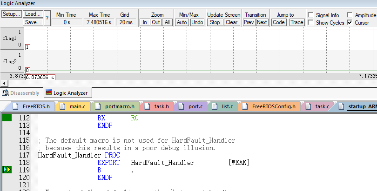Jump to Trace
The height and width of the screenshot is (191, 377).
(x=296, y=22)
